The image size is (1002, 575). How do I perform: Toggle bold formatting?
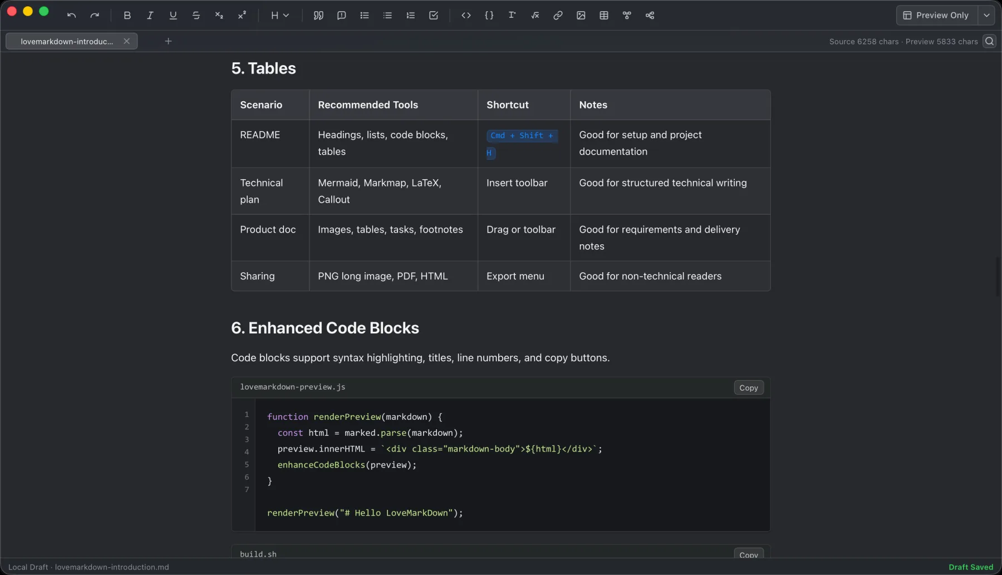point(127,15)
